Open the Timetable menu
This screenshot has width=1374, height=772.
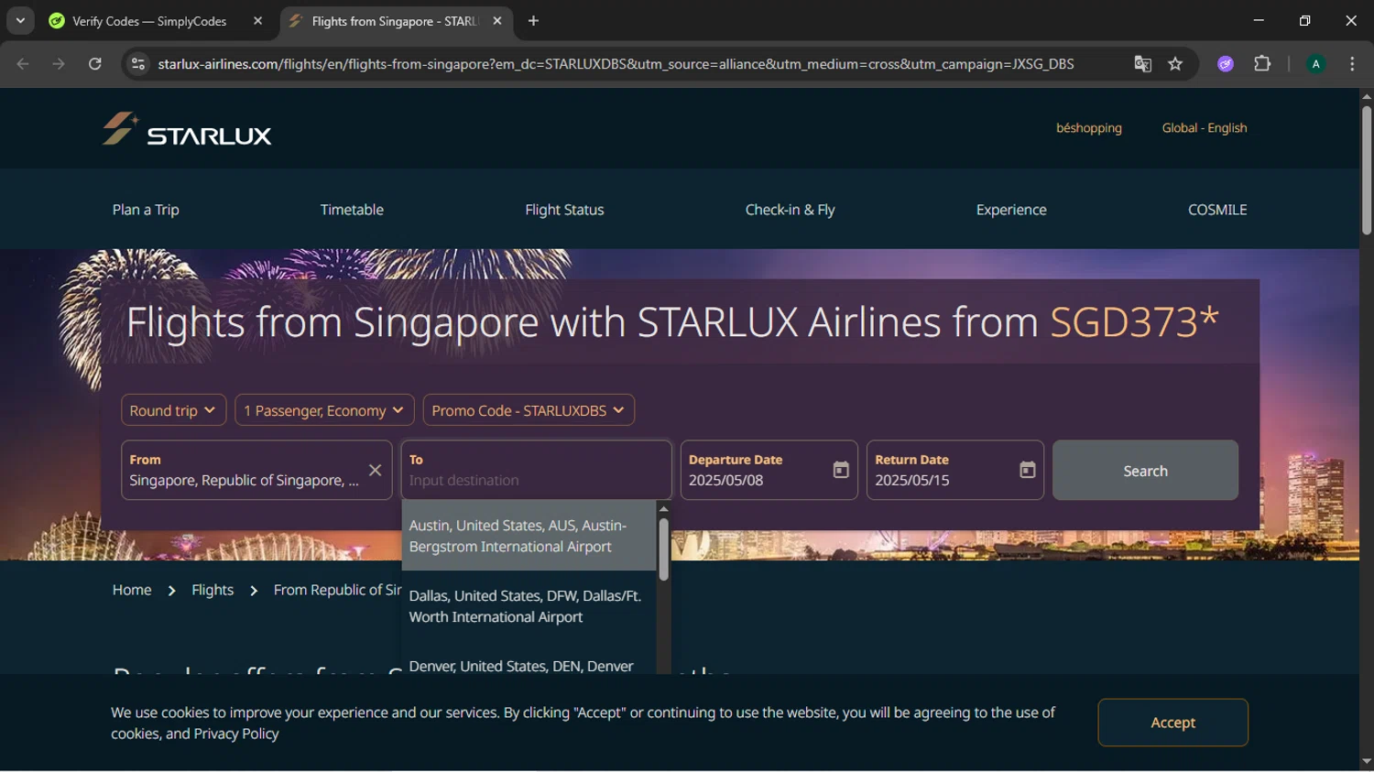(352, 210)
